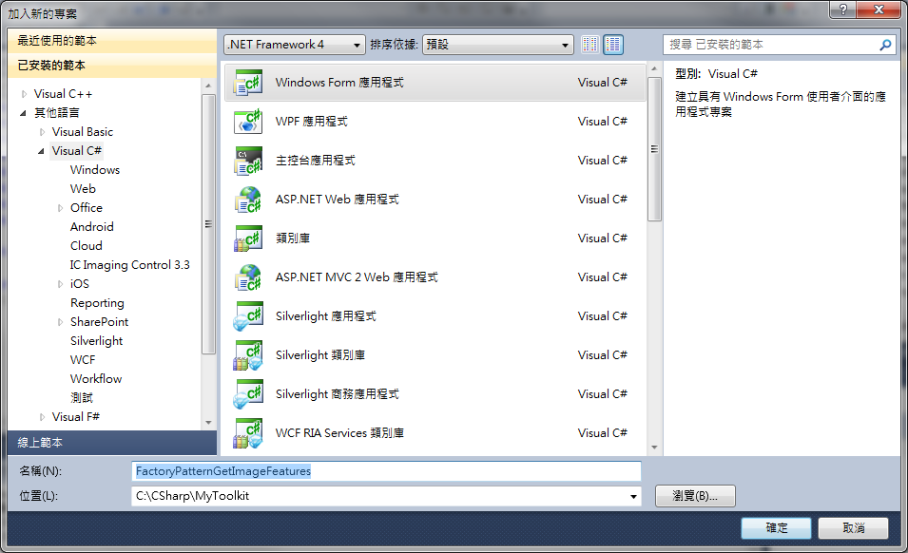The width and height of the screenshot is (908, 553).
Task: Select WCF RIA Services 類別庫 name
Action: coord(339,433)
